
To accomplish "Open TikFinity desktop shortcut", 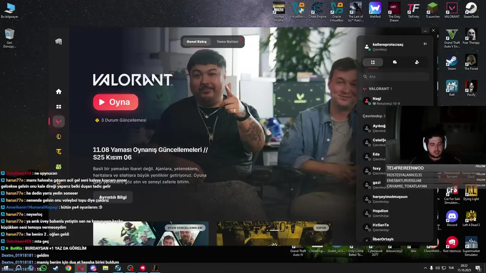I will (413, 11).
